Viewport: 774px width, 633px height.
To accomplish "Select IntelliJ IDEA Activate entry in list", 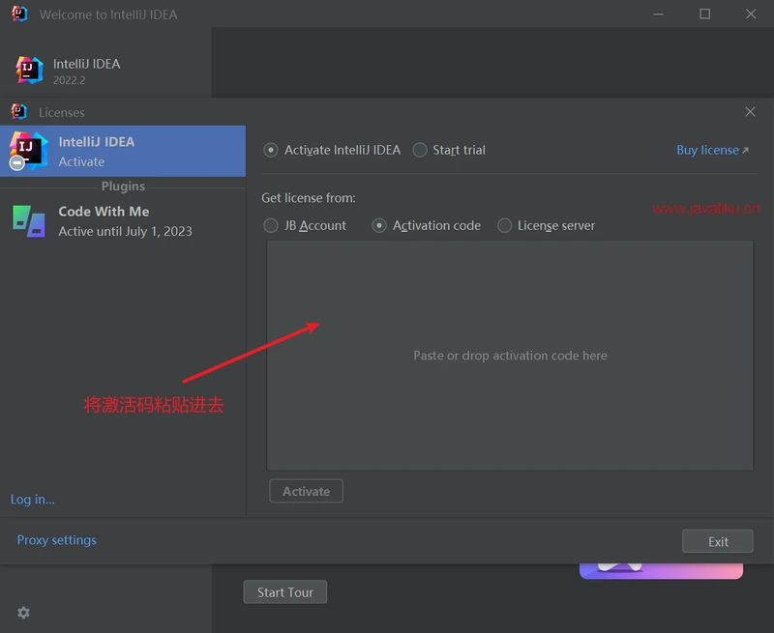I will point(123,151).
